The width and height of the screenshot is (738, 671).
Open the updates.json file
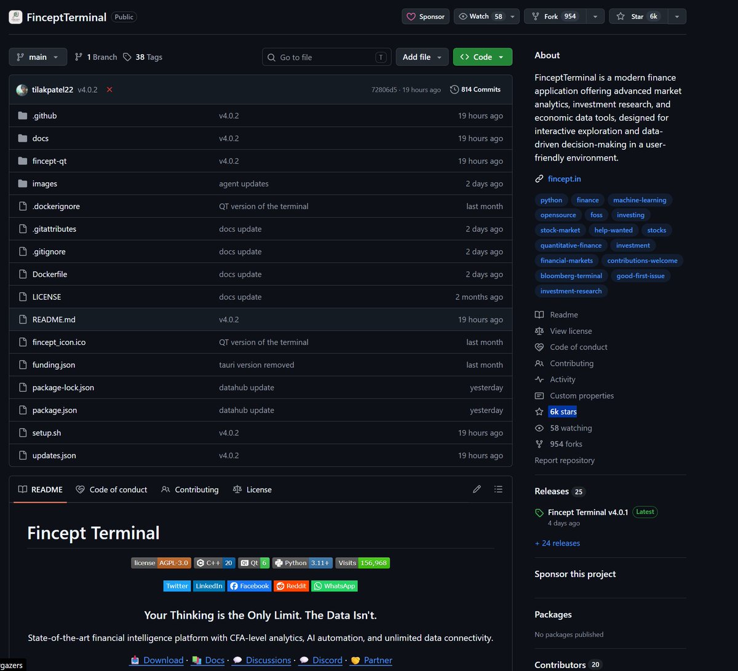pos(54,456)
